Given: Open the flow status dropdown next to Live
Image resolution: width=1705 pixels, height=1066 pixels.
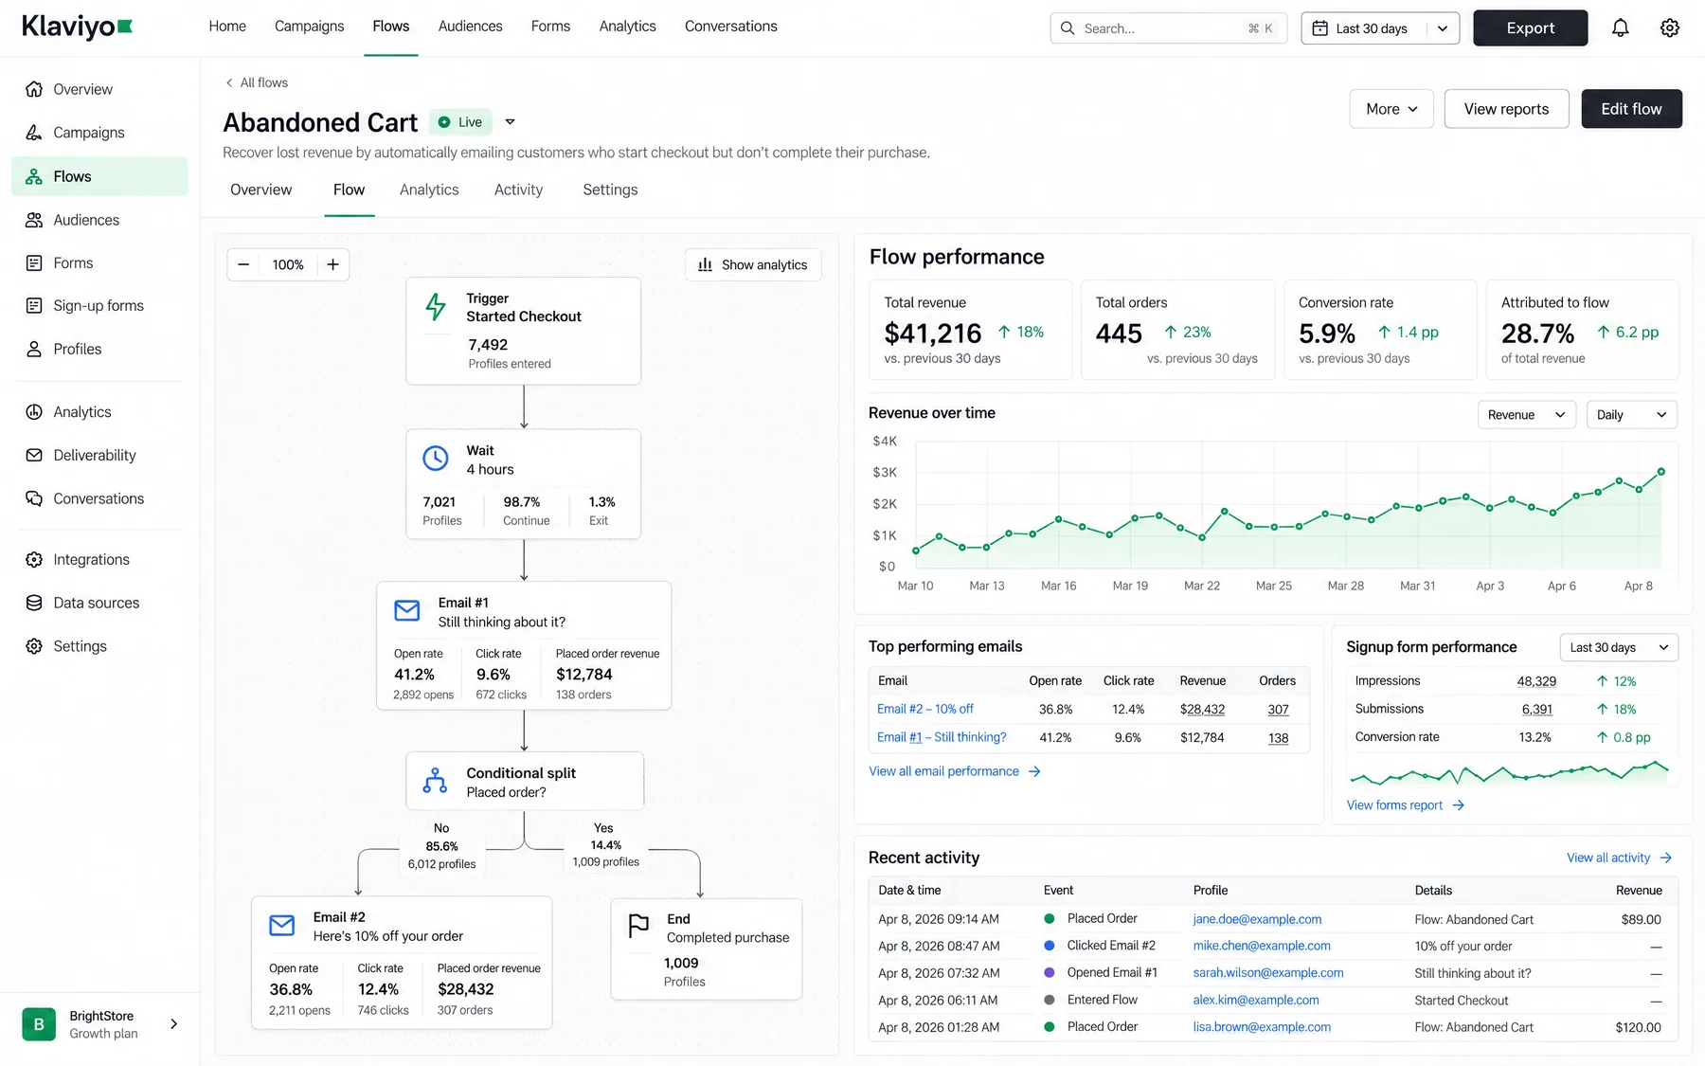Looking at the screenshot, I should point(511,121).
